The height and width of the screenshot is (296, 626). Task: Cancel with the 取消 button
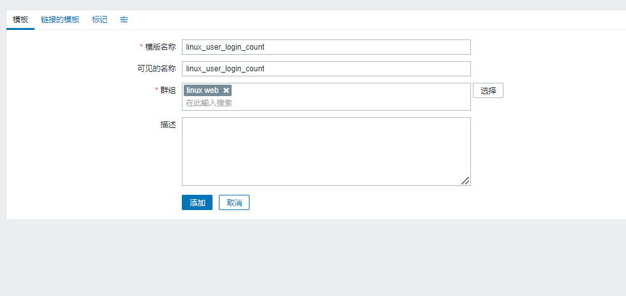[234, 202]
